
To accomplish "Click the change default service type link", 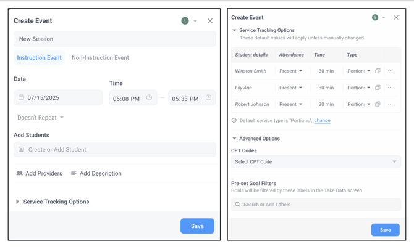I will tap(322, 121).
